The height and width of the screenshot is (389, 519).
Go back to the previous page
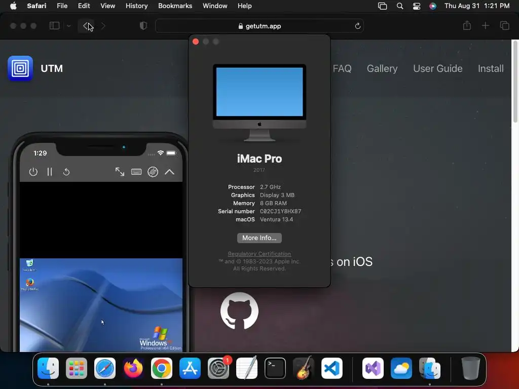[x=85, y=26]
